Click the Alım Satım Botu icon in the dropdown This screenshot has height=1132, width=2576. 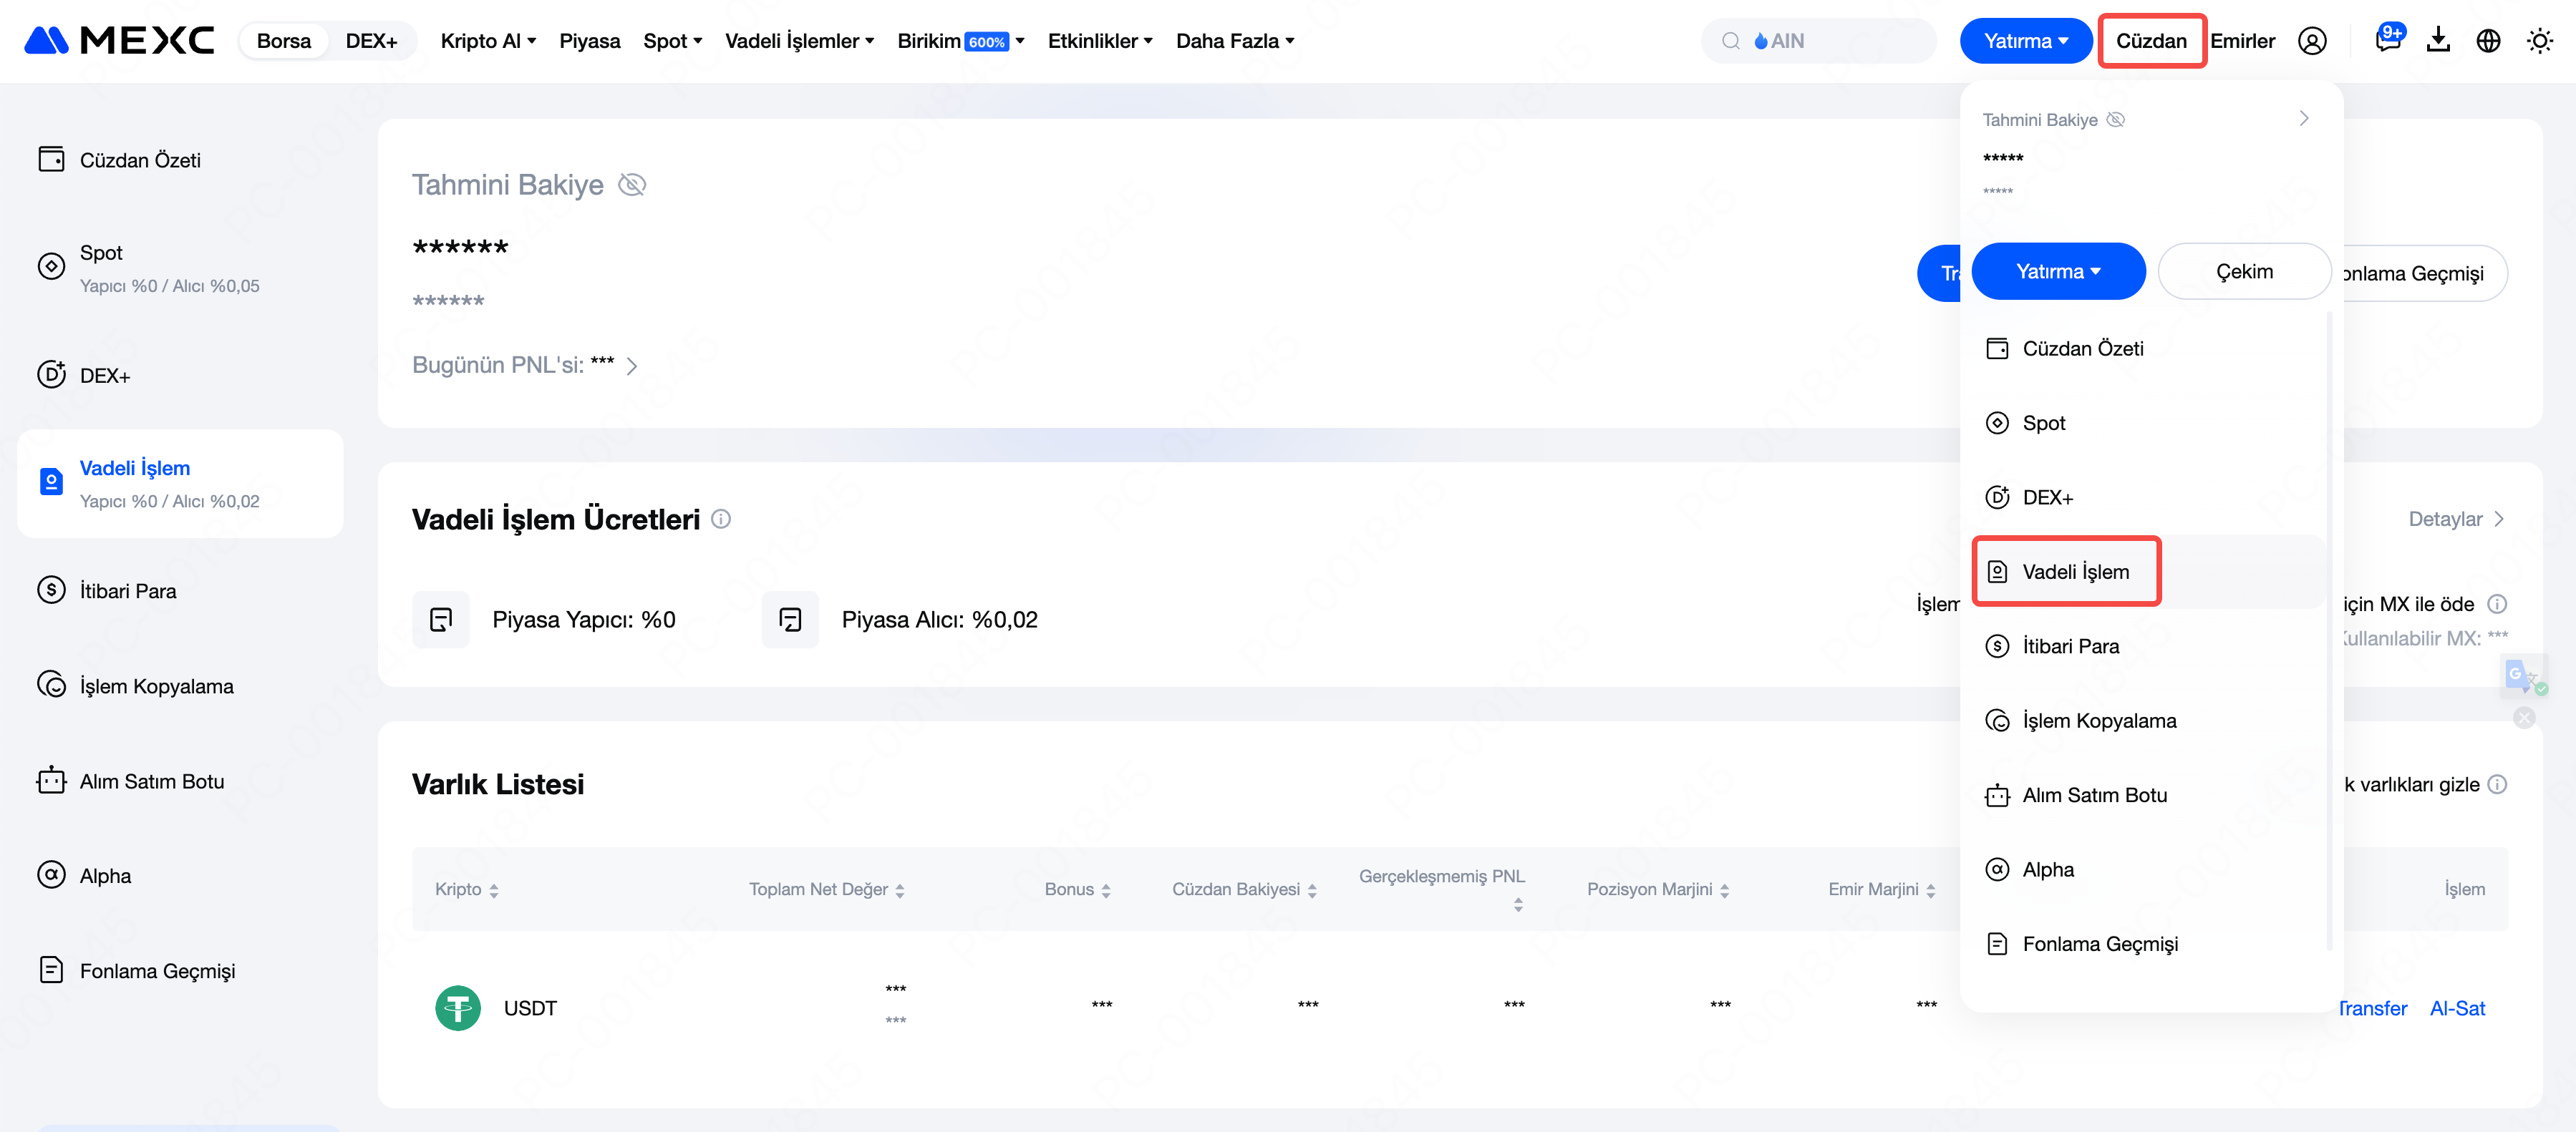pos(1997,795)
